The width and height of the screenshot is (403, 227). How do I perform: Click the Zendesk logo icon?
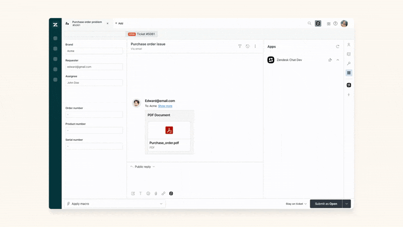click(55, 25)
